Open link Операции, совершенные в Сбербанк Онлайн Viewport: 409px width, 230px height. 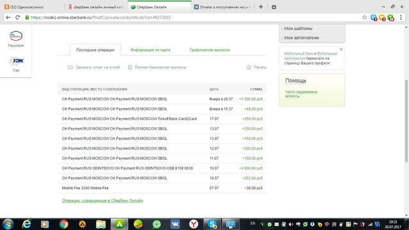(x=102, y=200)
